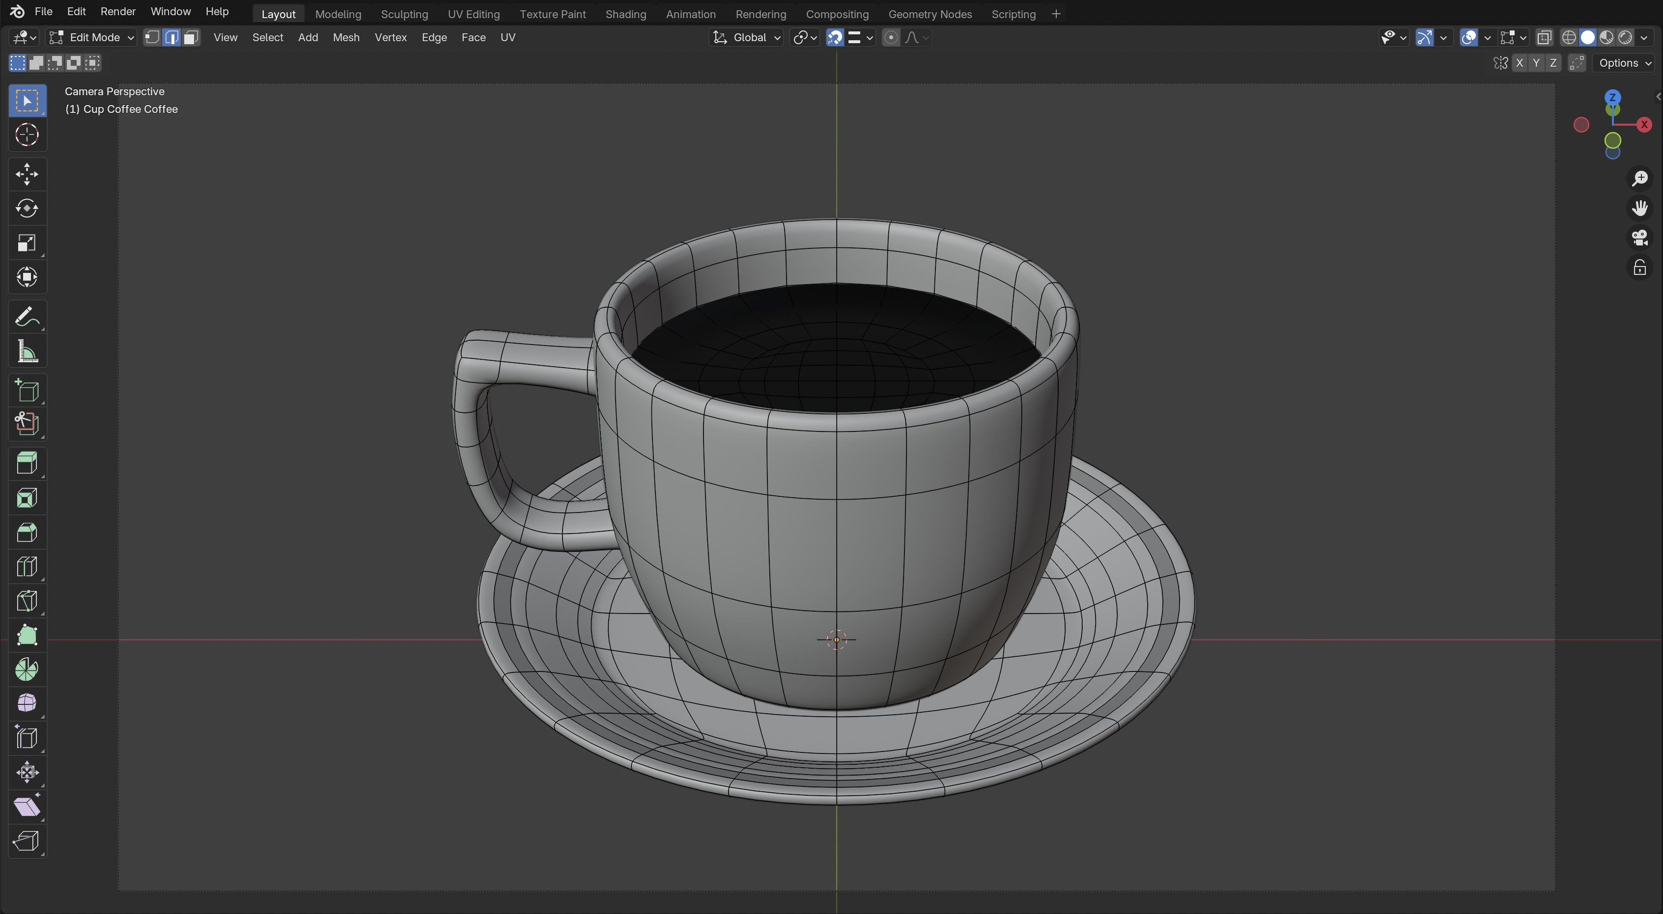Viewport: 1663px width, 914px height.
Task: Enable Z axis mesh mirror
Action: [x=1553, y=62]
